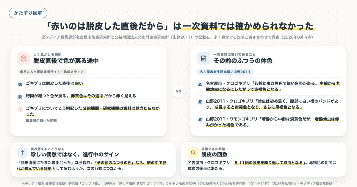Click the note 編集部が調べた範囲
The image size is (357, 187).
(41, 121)
